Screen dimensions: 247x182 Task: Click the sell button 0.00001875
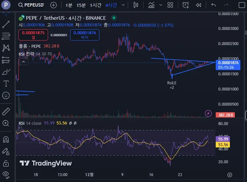[33, 35]
